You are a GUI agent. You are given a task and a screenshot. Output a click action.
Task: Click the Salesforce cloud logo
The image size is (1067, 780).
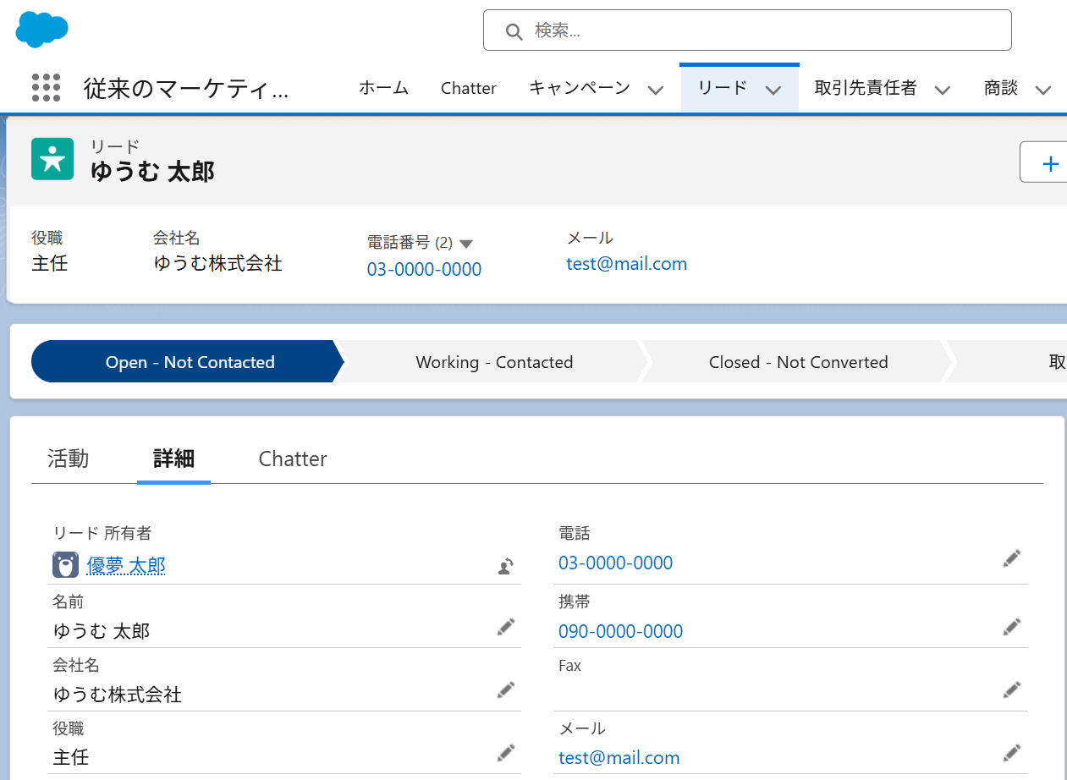click(x=41, y=30)
